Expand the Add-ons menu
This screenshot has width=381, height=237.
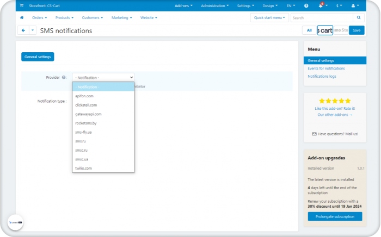coord(183,5)
